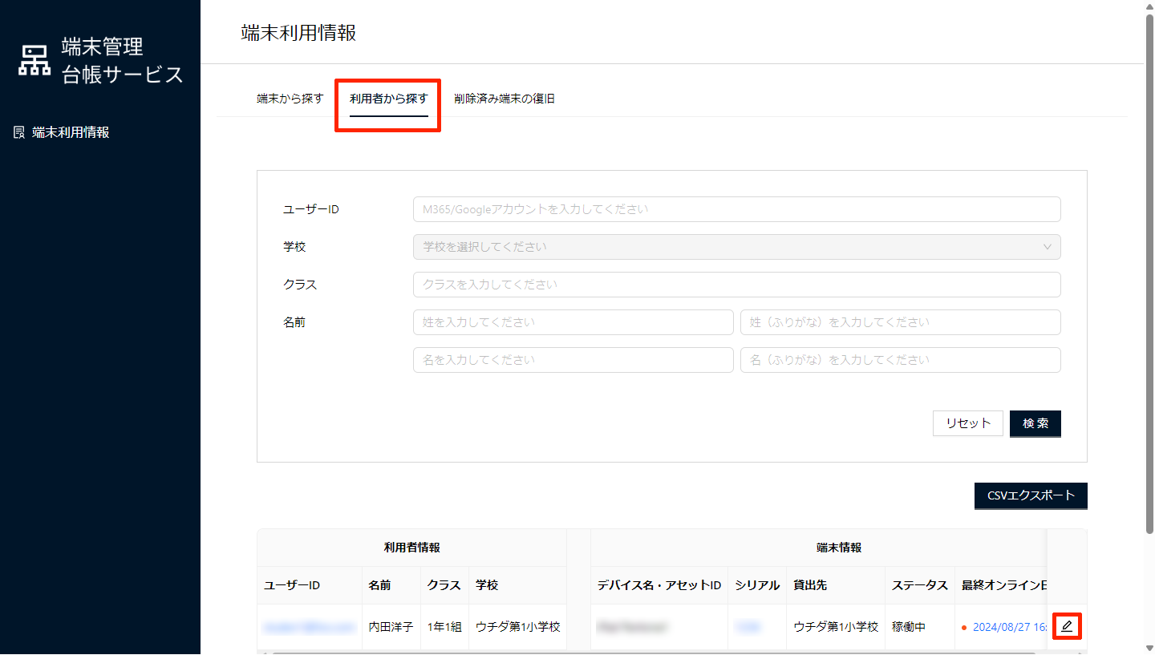Click the 端末管理台帳サービス logo icon
Screen dimensions: 1155x655
click(34, 61)
